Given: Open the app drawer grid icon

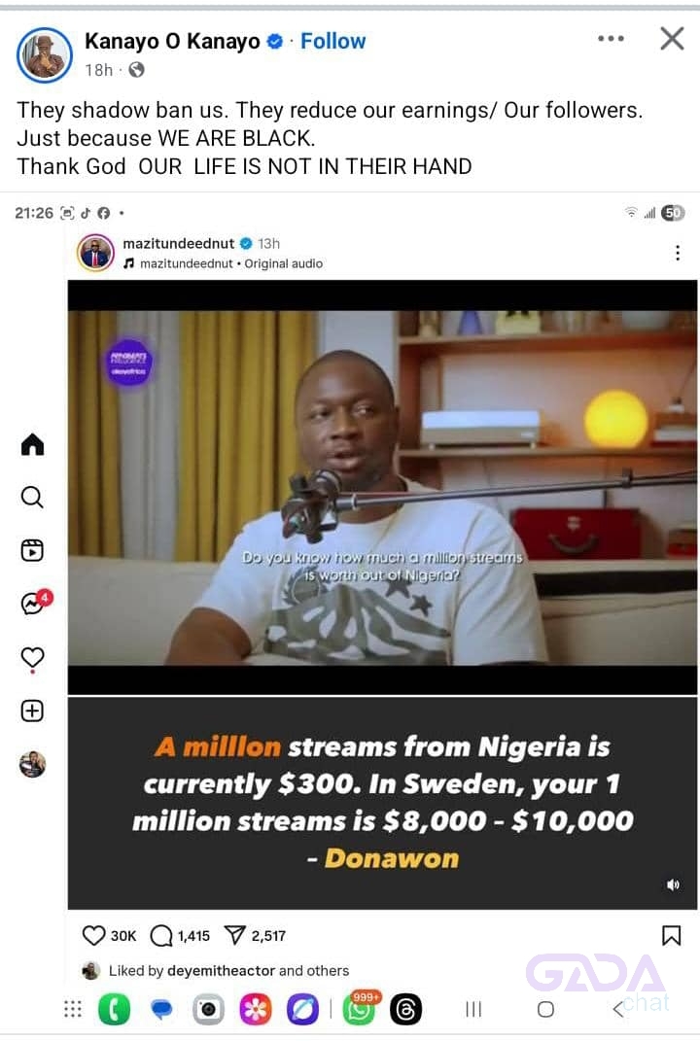Looking at the screenshot, I should 72,1009.
